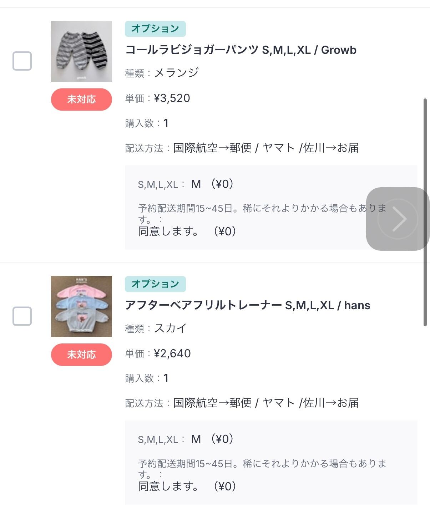Click the vertical scrollbar on the right edge

pos(425,212)
